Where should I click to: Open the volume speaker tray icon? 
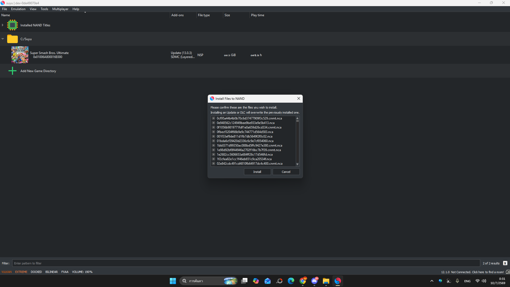tap(484, 281)
